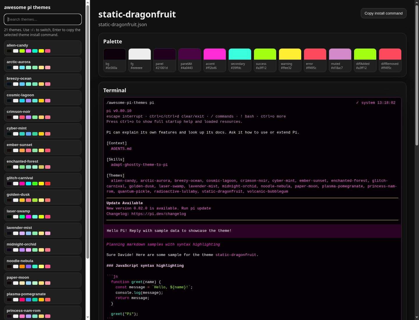Viewport: 419px width, 320px height.
Task: Select the princess-nam-rom sidebar theme card
Action: (x=43, y=313)
